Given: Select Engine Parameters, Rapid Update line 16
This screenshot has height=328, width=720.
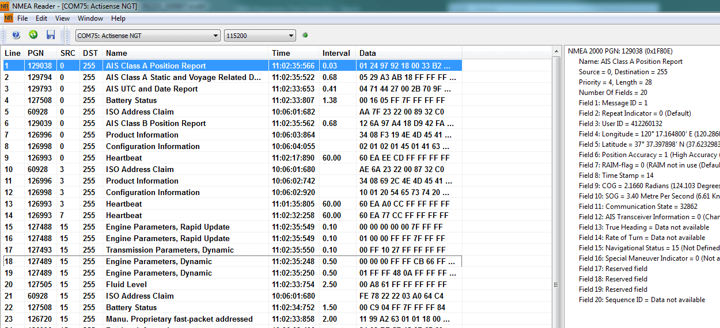Looking at the screenshot, I should [x=232, y=238].
